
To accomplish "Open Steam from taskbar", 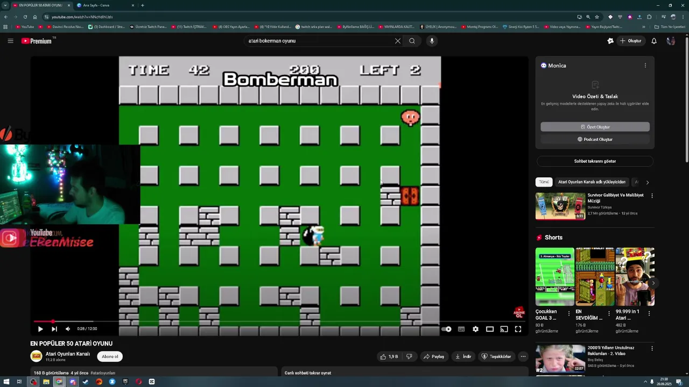I will 86,382.
